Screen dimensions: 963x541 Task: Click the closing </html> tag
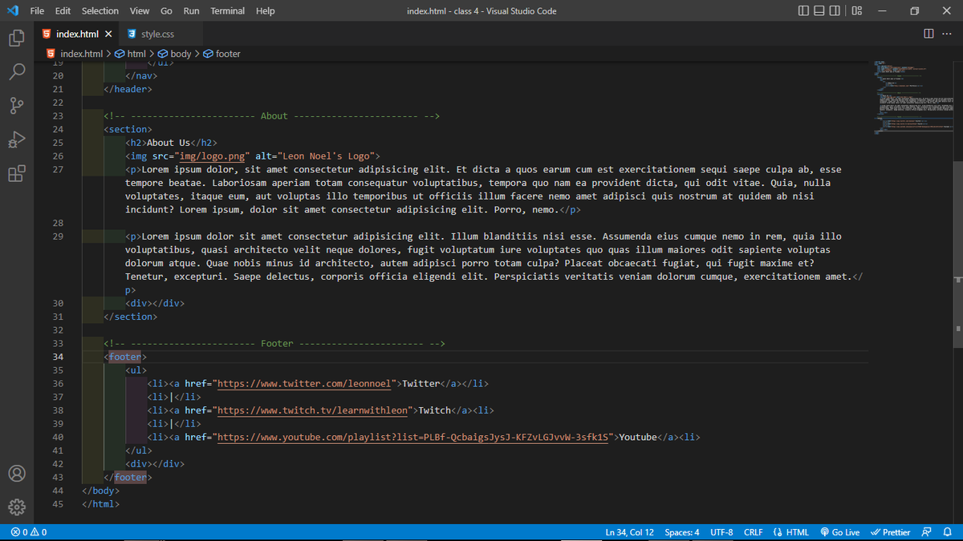100,504
